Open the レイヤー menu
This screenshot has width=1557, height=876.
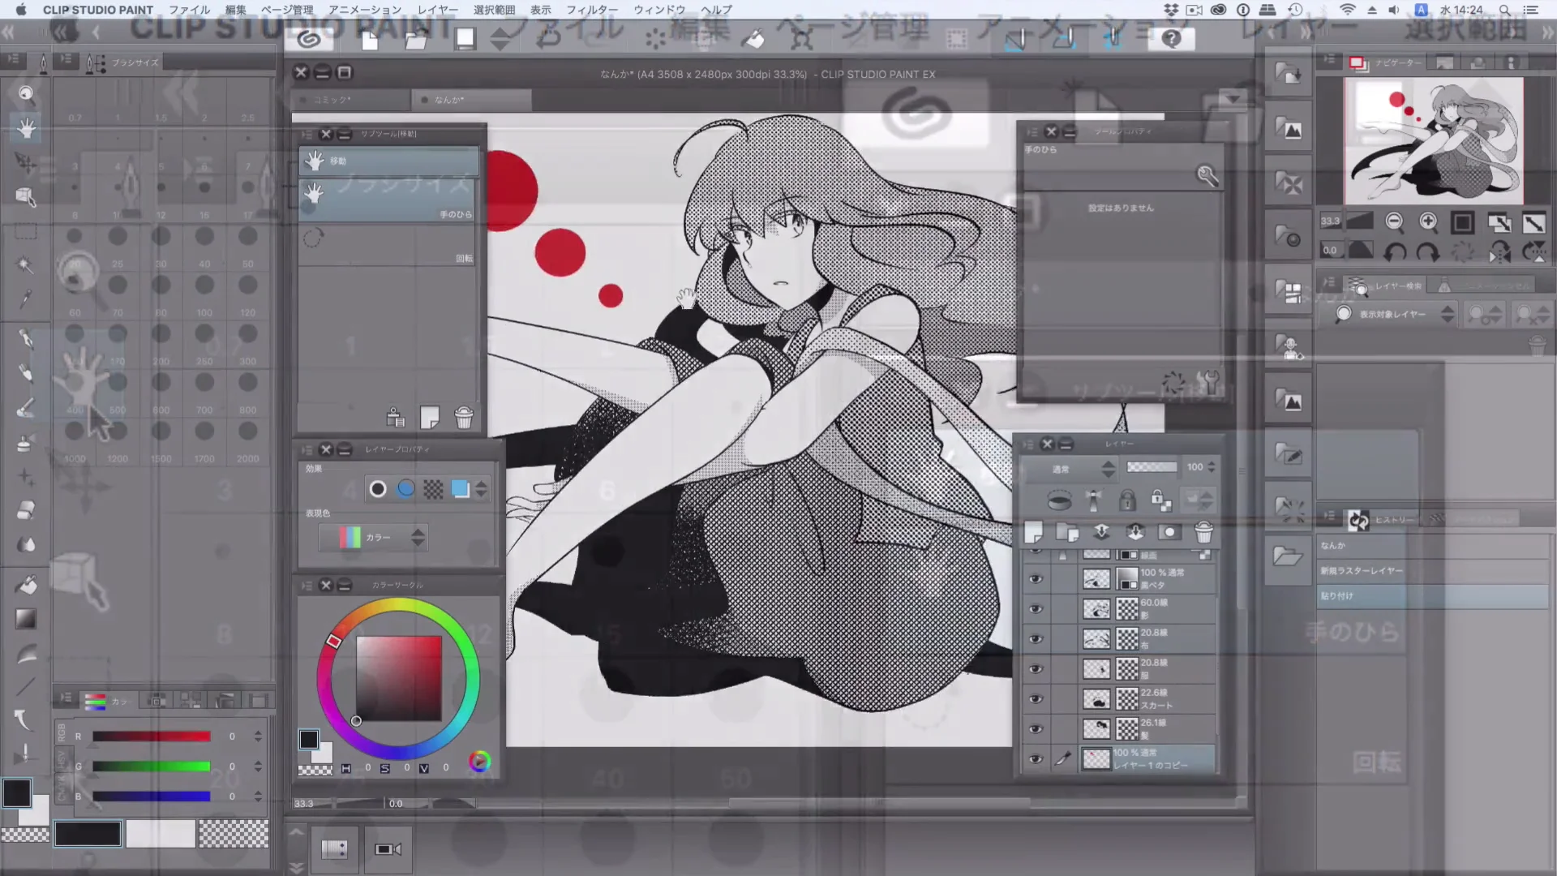click(437, 10)
